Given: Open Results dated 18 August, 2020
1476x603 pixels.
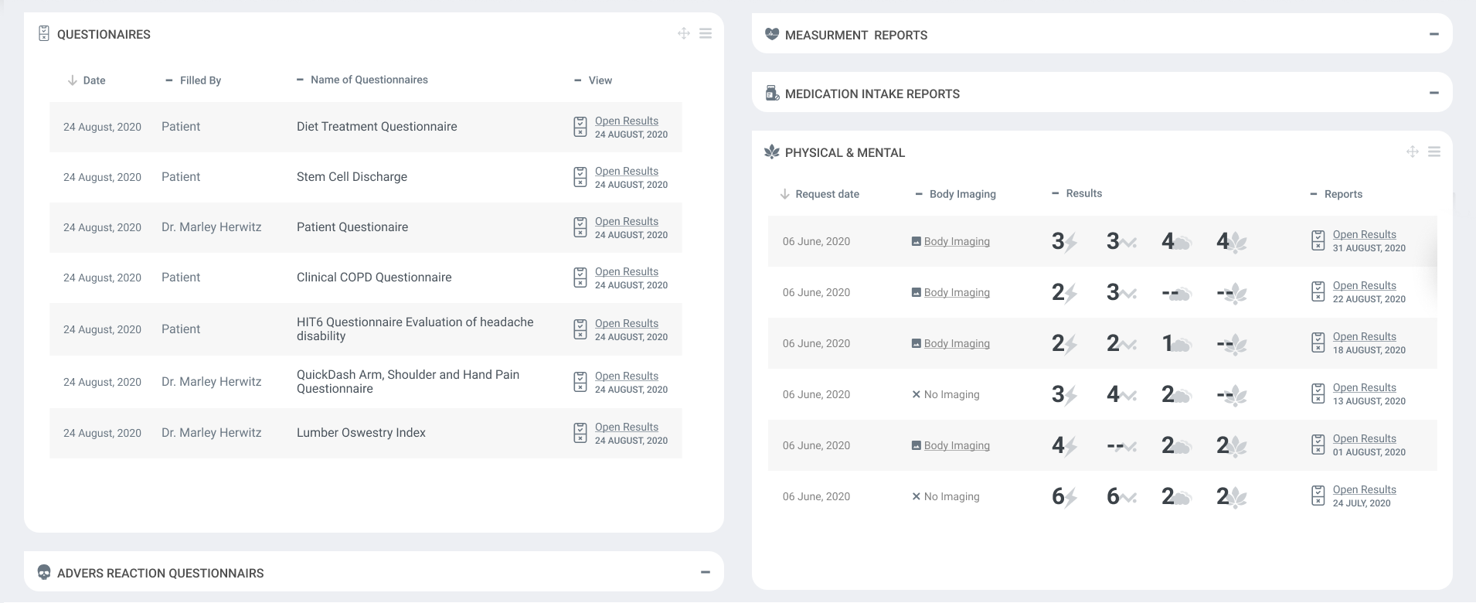Looking at the screenshot, I should point(1365,336).
